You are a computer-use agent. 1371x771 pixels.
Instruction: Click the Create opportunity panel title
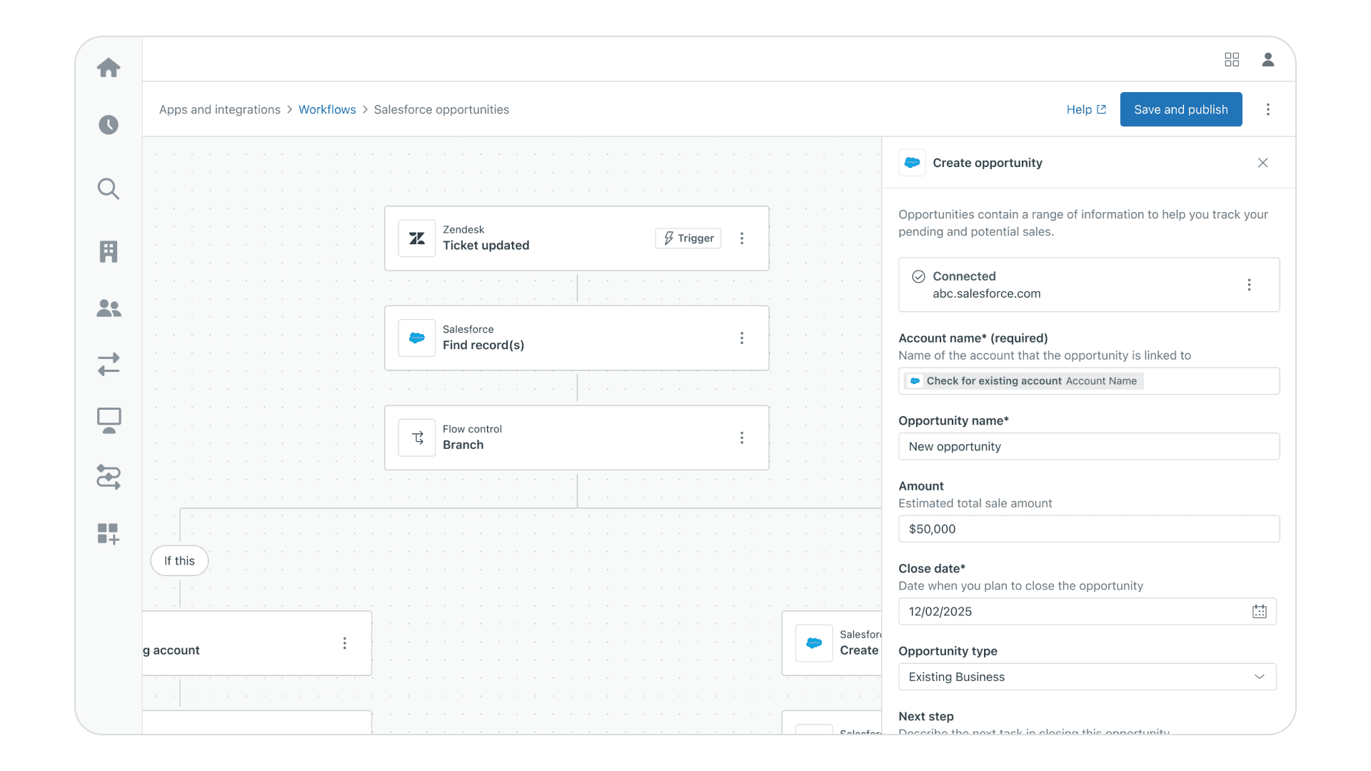(x=987, y=163)
